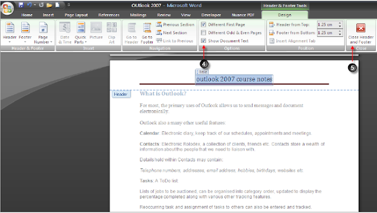Increase Header from Top spinner value

[x=340, y=23]
